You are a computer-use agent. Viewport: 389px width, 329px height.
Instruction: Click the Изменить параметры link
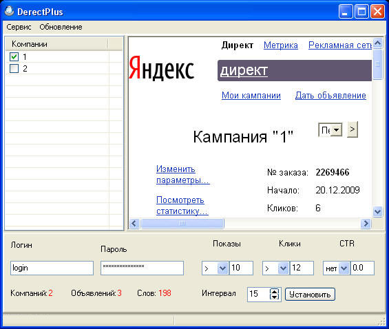(183, 174)
